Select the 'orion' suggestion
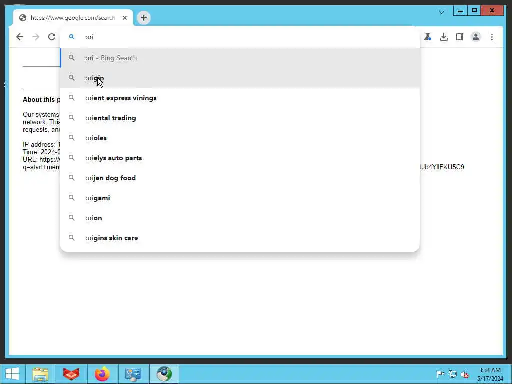 (240, 218)
